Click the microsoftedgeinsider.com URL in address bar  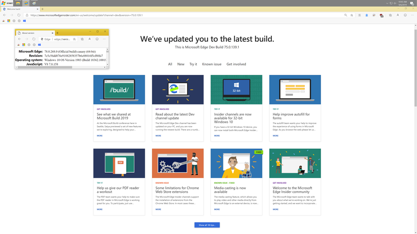[86, 15]
